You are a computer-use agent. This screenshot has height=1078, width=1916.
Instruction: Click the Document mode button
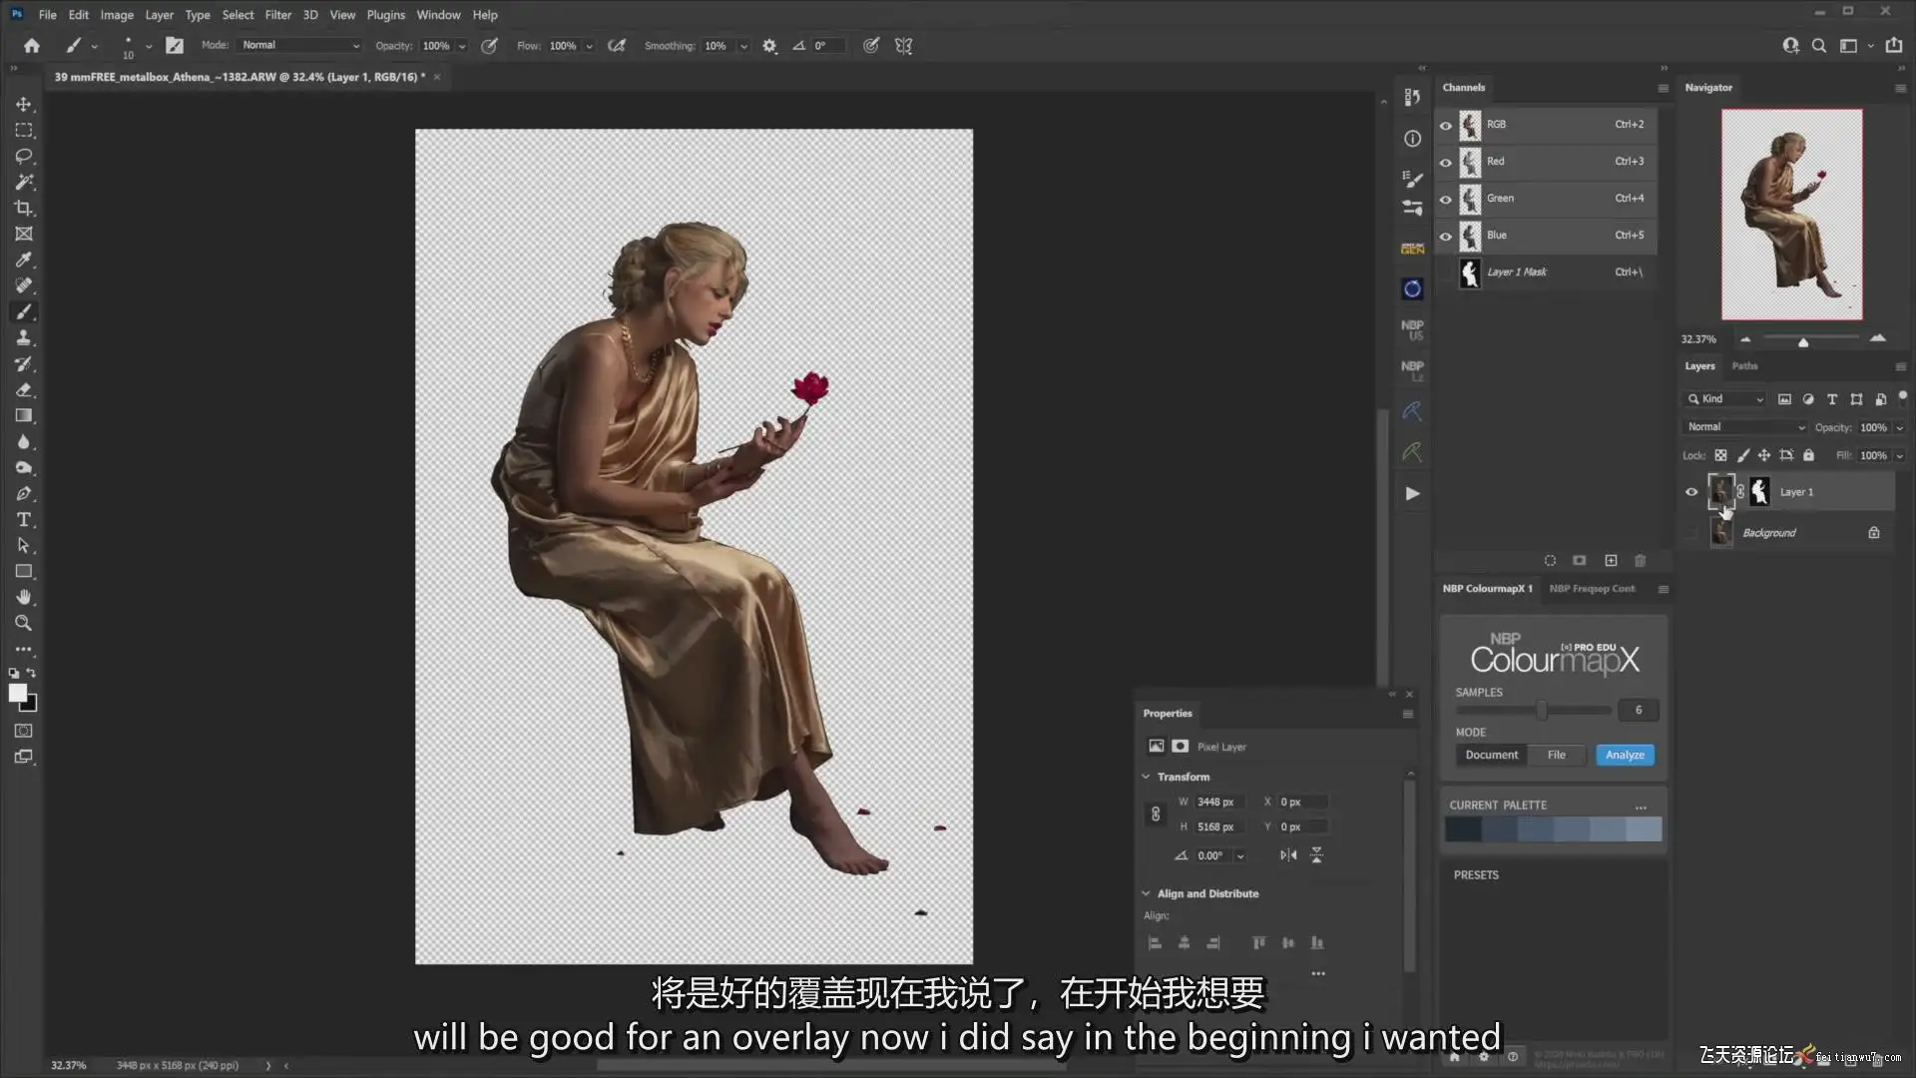click(1491, 756)
